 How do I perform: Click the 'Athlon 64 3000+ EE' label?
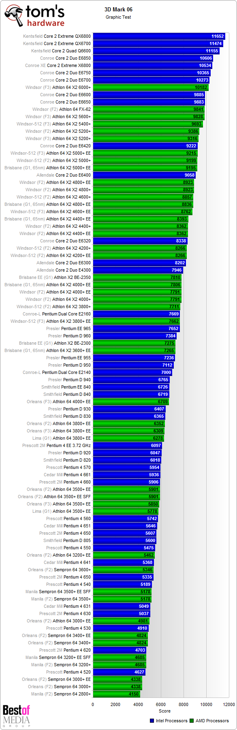tap(72, 621)
